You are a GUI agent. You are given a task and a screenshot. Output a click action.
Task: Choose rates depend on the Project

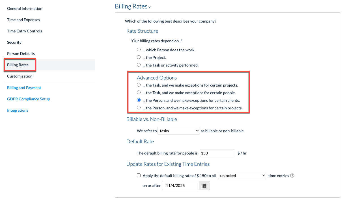click(139, 57)
